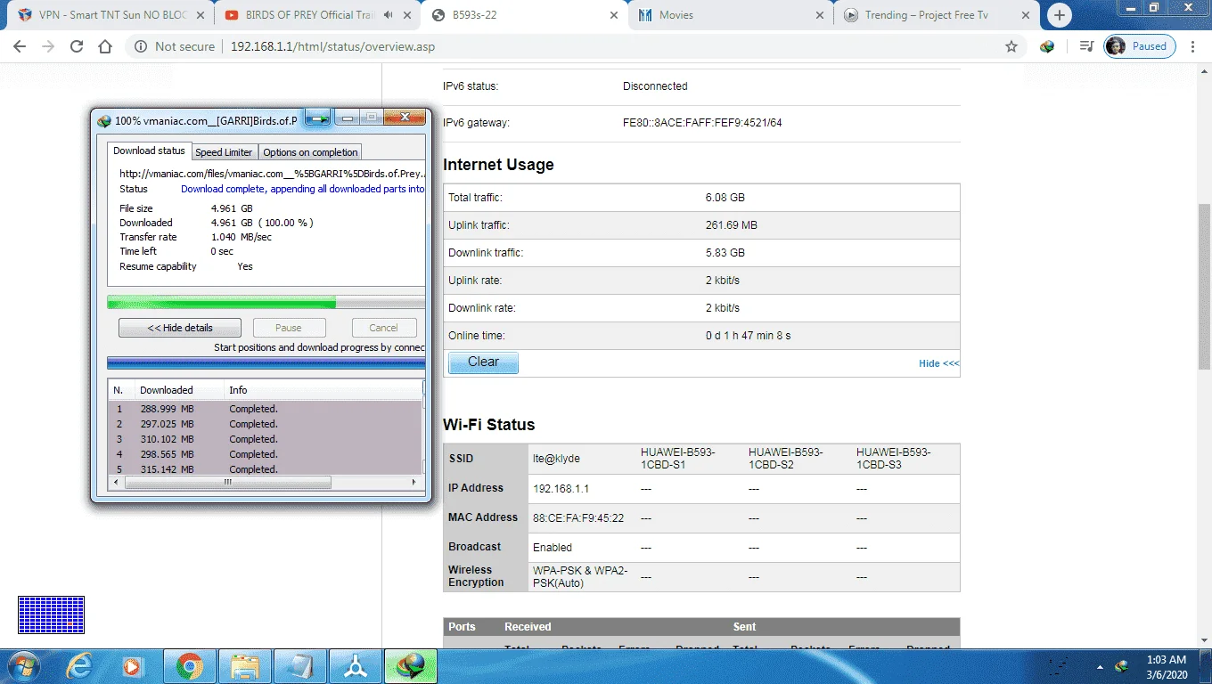Close the Movies tab

[x=820, y=15]
